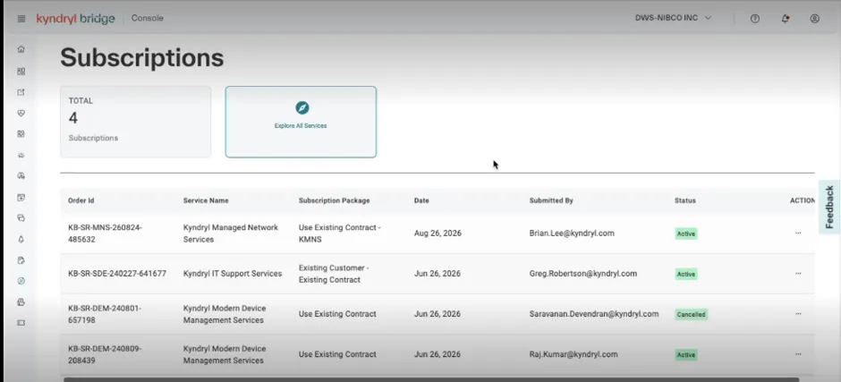Viewport: 841px width, 382px height.
Task: Open actions menu for Greg.Robertson subscription
Action: (798, 274)
